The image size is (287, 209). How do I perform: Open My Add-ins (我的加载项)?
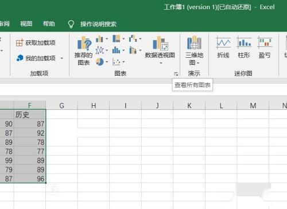(x=36, y=58)
